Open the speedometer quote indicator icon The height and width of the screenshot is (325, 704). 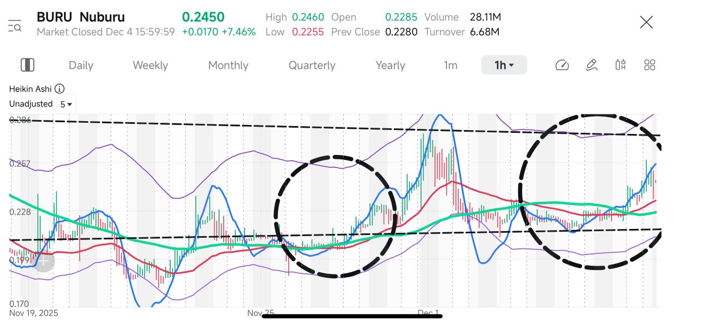pyautogui.click(x=562, y=65)
